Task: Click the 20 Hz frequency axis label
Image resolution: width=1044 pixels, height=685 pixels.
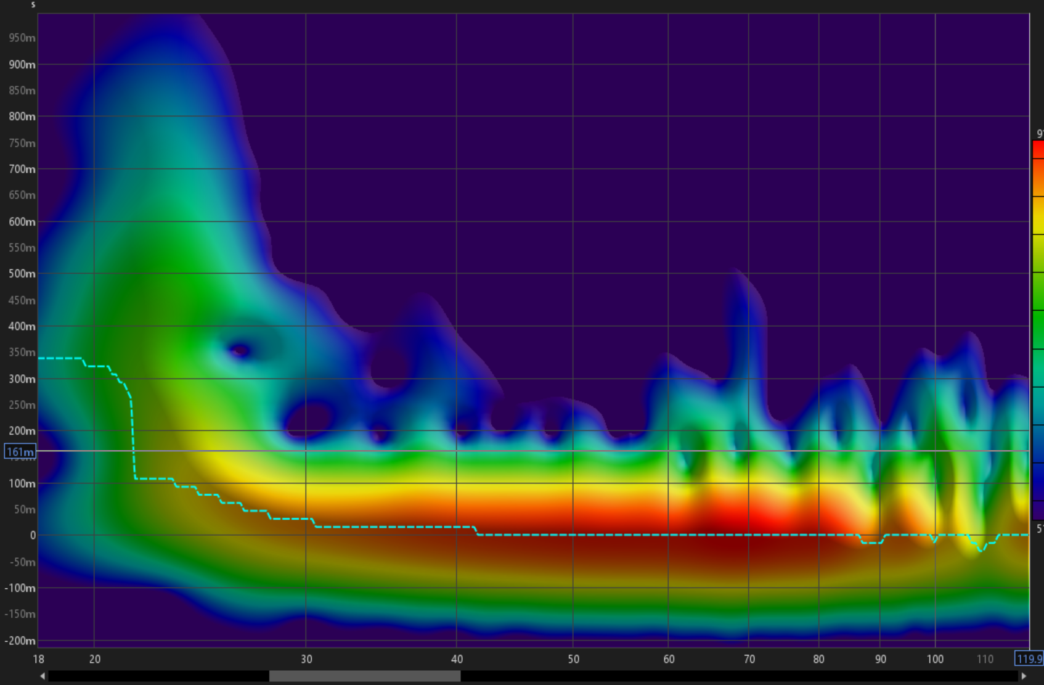Action: 95,659
